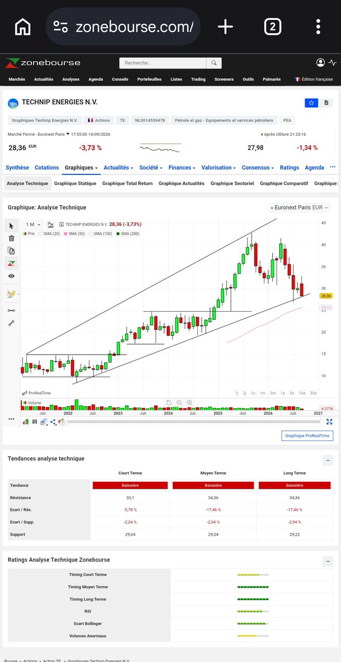The height and width of the screenshot is (662, 341).
Task: Click the save floppy icon under the chart
Action: (x=35, y=422)
